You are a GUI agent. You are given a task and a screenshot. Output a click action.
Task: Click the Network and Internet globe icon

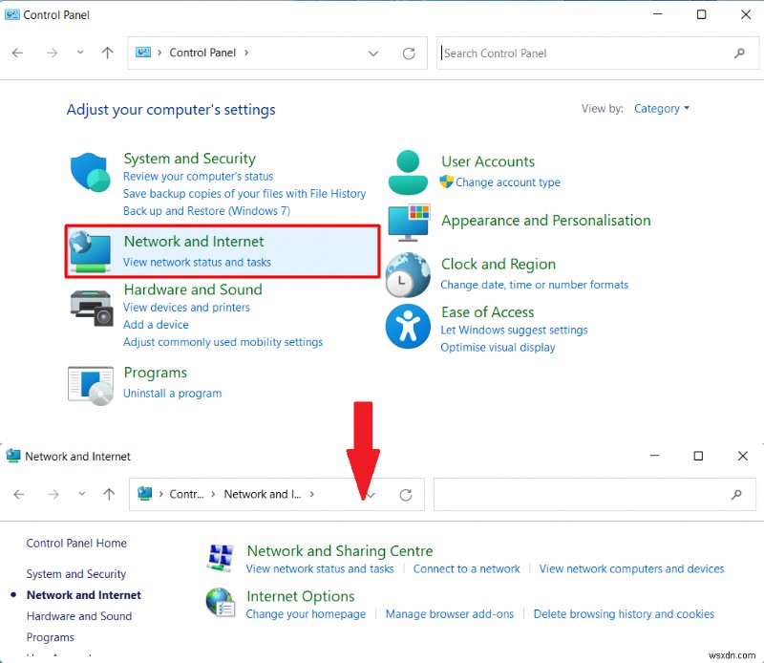[90, 251]
